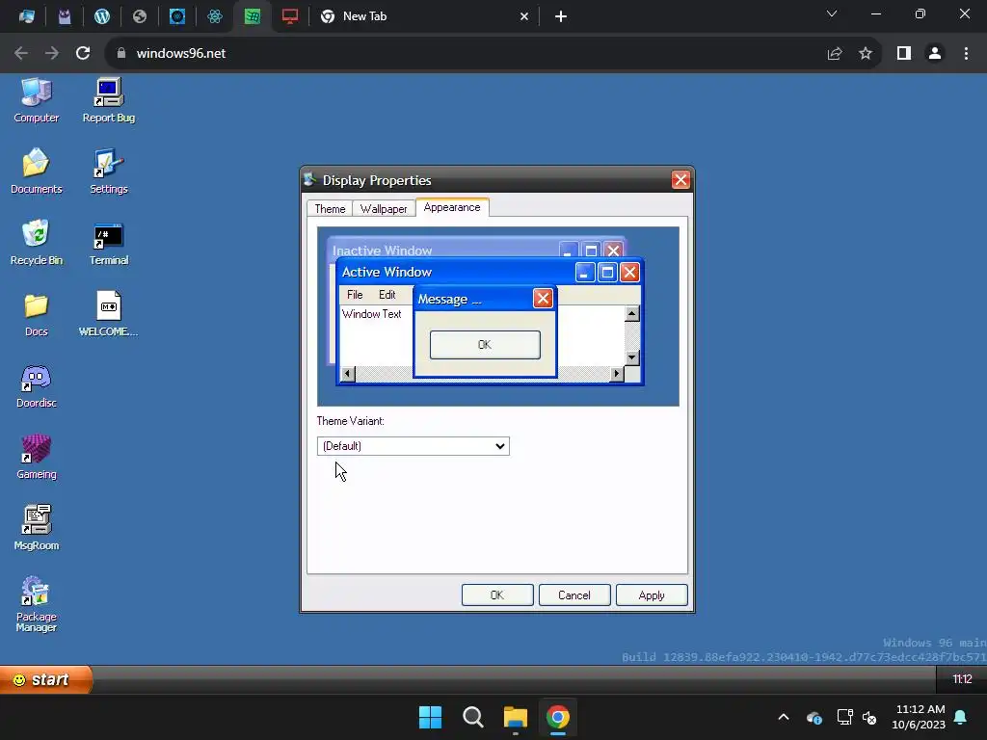
Task: Switch to the Wallpaper tab
Action: click(384, 208)
